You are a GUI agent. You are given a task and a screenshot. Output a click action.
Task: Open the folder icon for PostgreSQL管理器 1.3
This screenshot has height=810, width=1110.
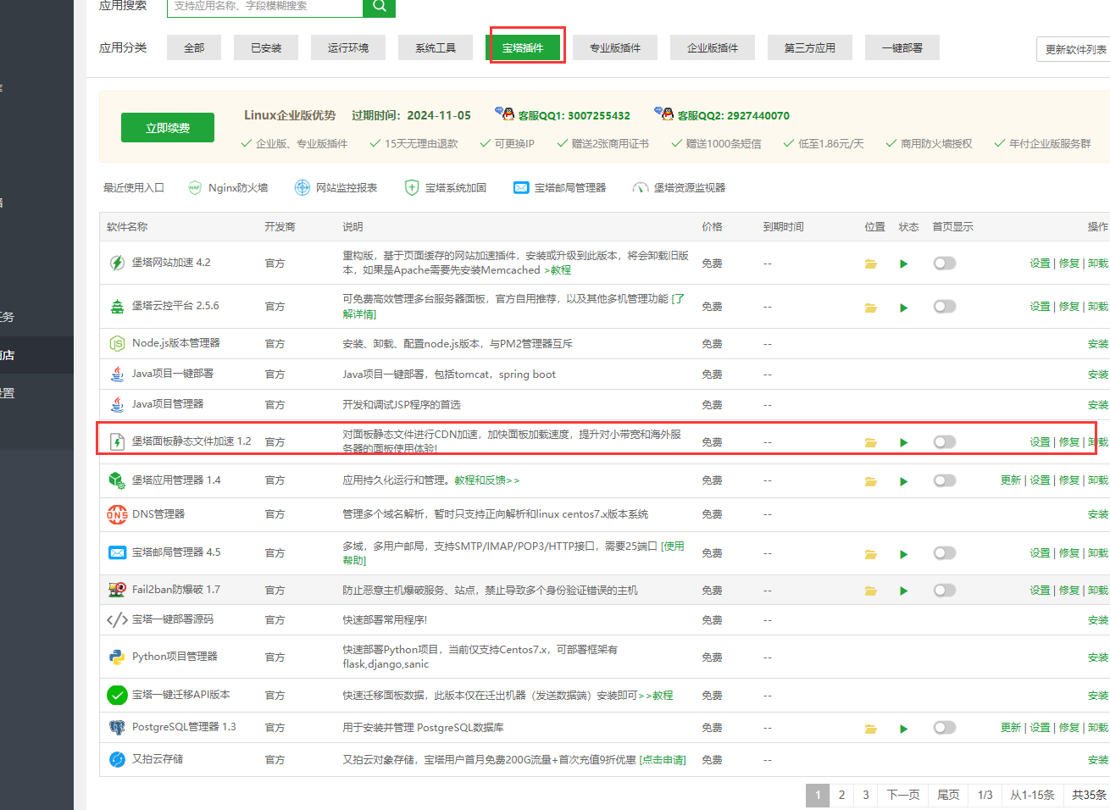[871, 727]
